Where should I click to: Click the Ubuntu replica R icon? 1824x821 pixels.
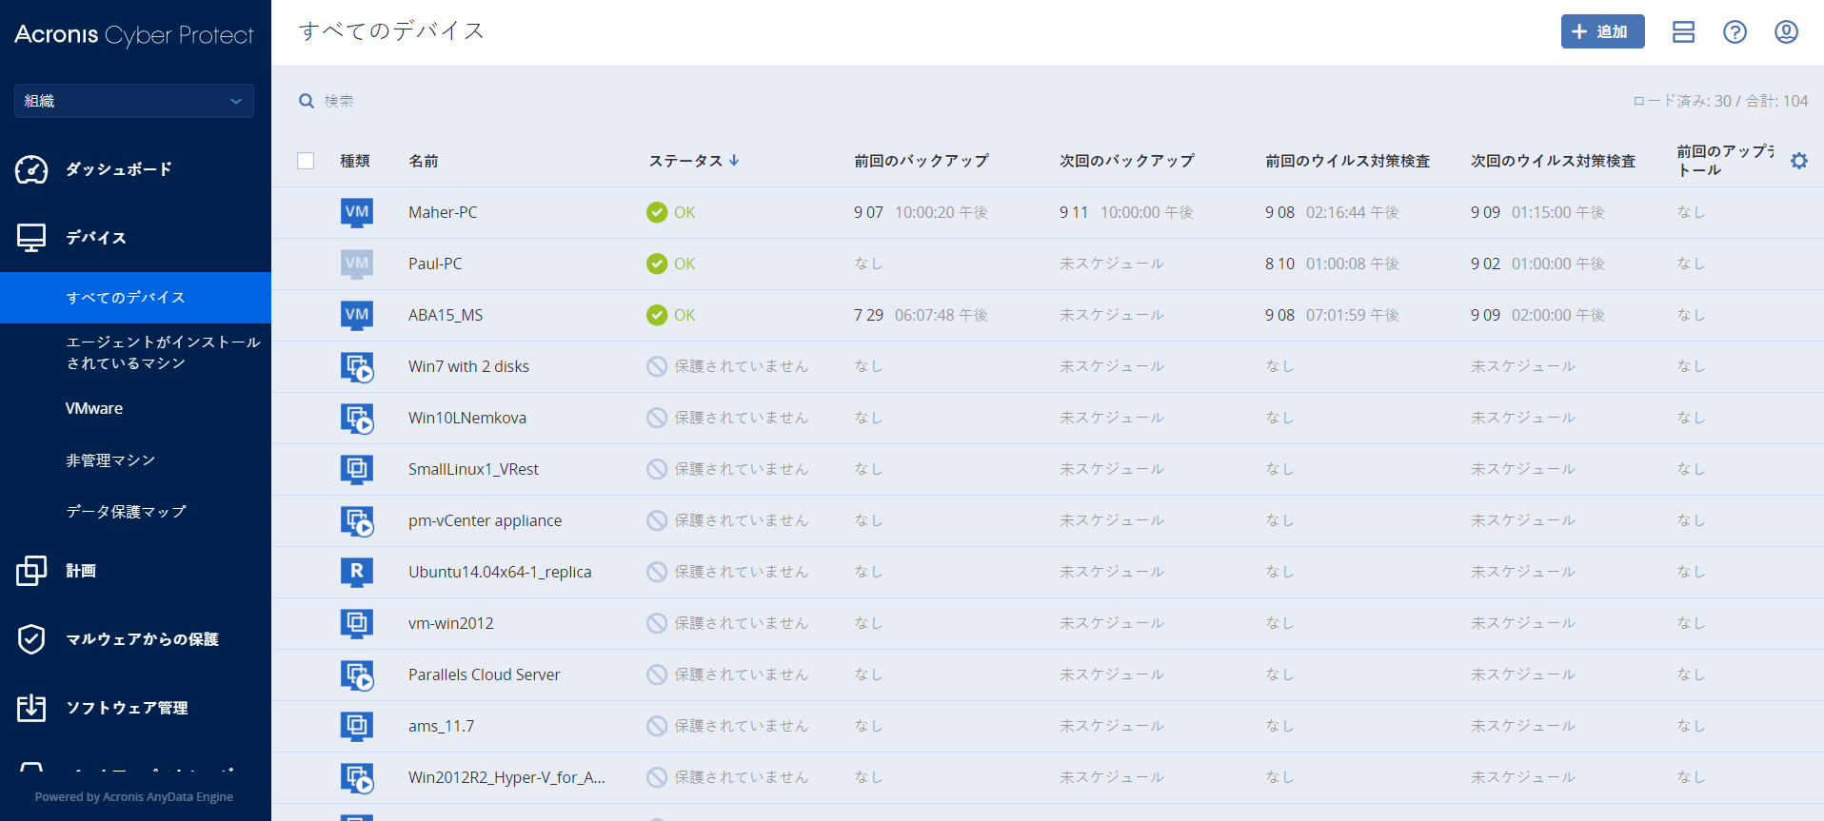tap(357, 572)
